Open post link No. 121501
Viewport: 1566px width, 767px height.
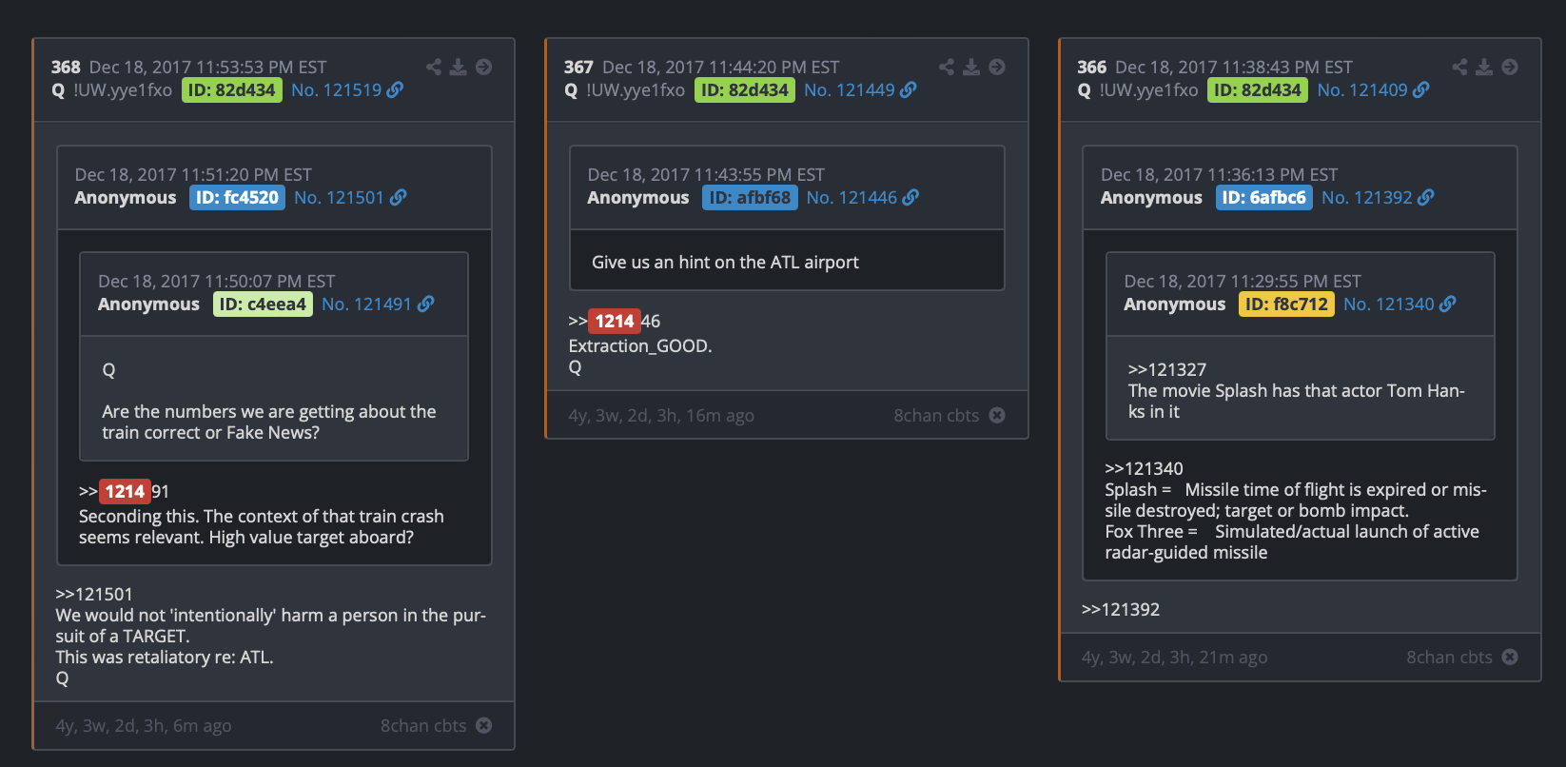339,197
